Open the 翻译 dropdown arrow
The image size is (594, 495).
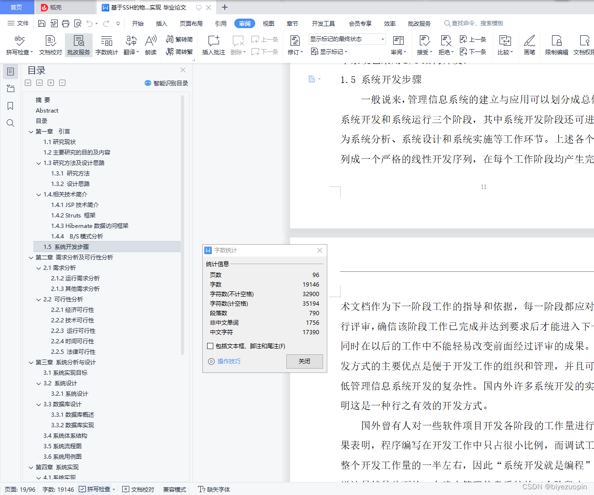click(137, 52)
